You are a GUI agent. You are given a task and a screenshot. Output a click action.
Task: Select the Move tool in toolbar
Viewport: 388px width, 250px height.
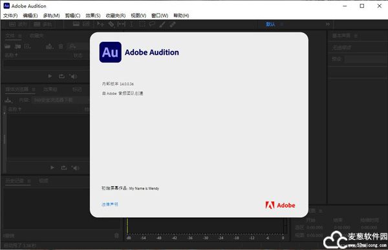click(100, 24)
